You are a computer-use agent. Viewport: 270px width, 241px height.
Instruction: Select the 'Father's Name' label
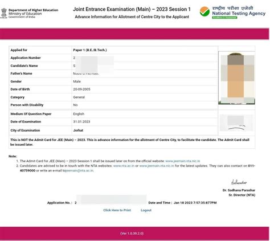21,73
